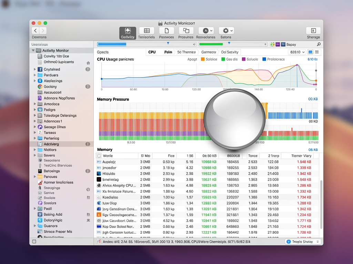Image resolution: width=353 pixels, height=264 pixels.
Task: Switch to list view toggle
Action: (317, 52)
